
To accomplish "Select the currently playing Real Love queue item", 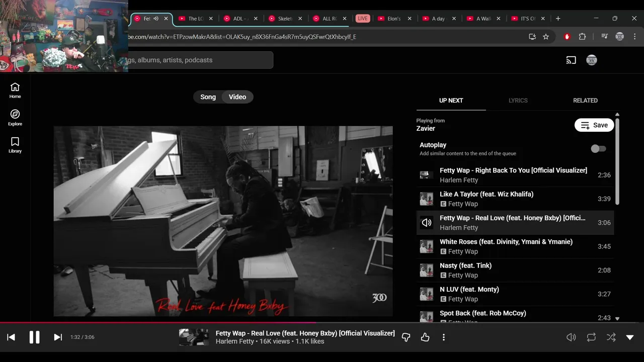I will coord(515,223).
